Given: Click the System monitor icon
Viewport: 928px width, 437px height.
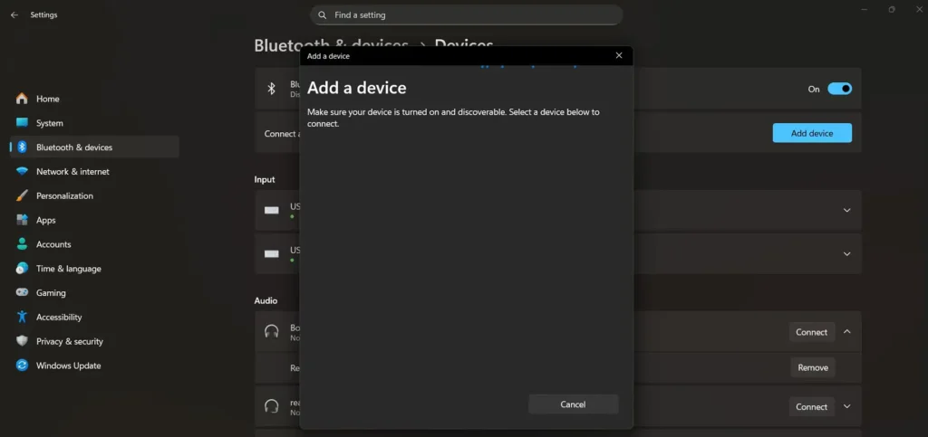Looking at the screenshot, I should (22, 123).
